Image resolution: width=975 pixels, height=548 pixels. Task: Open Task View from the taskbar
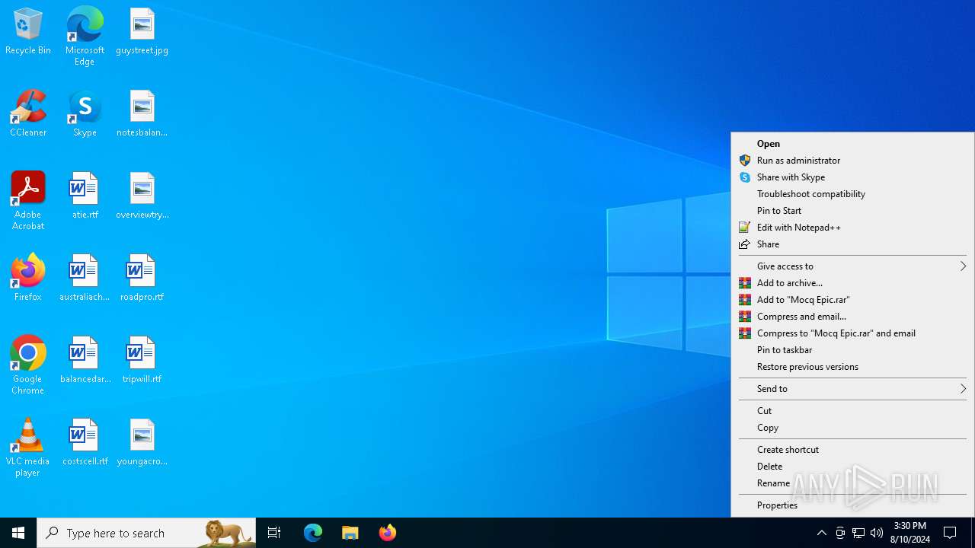[274, 533]
